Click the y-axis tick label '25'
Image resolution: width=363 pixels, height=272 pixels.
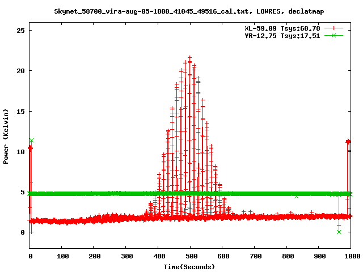[20, 31]
